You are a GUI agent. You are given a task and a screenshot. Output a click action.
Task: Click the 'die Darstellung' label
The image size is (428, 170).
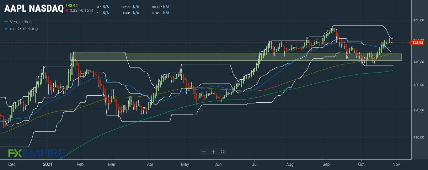click(x=24, y=28)
